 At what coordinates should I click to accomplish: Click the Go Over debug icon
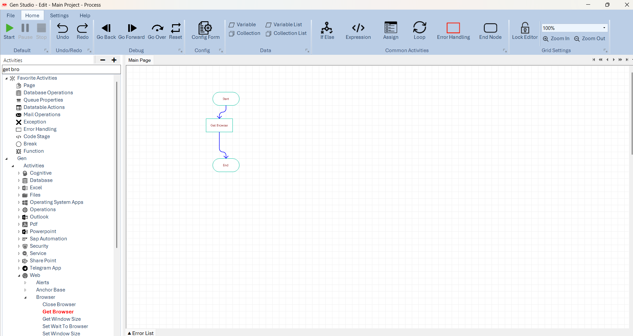click(x=157, y=28)
